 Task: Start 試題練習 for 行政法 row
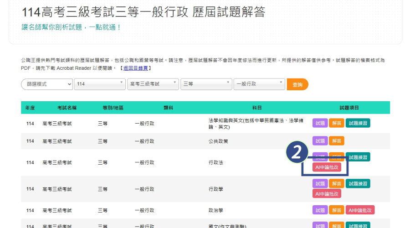(358, 157)
